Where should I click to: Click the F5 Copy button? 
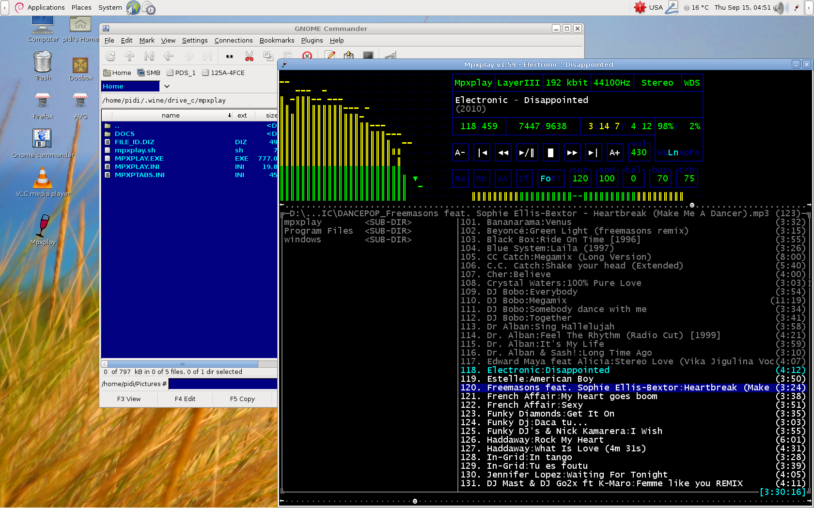(x=242, y=399)
